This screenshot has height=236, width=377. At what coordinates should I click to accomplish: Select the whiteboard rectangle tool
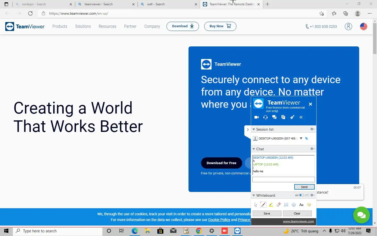(x=286, y=205)
